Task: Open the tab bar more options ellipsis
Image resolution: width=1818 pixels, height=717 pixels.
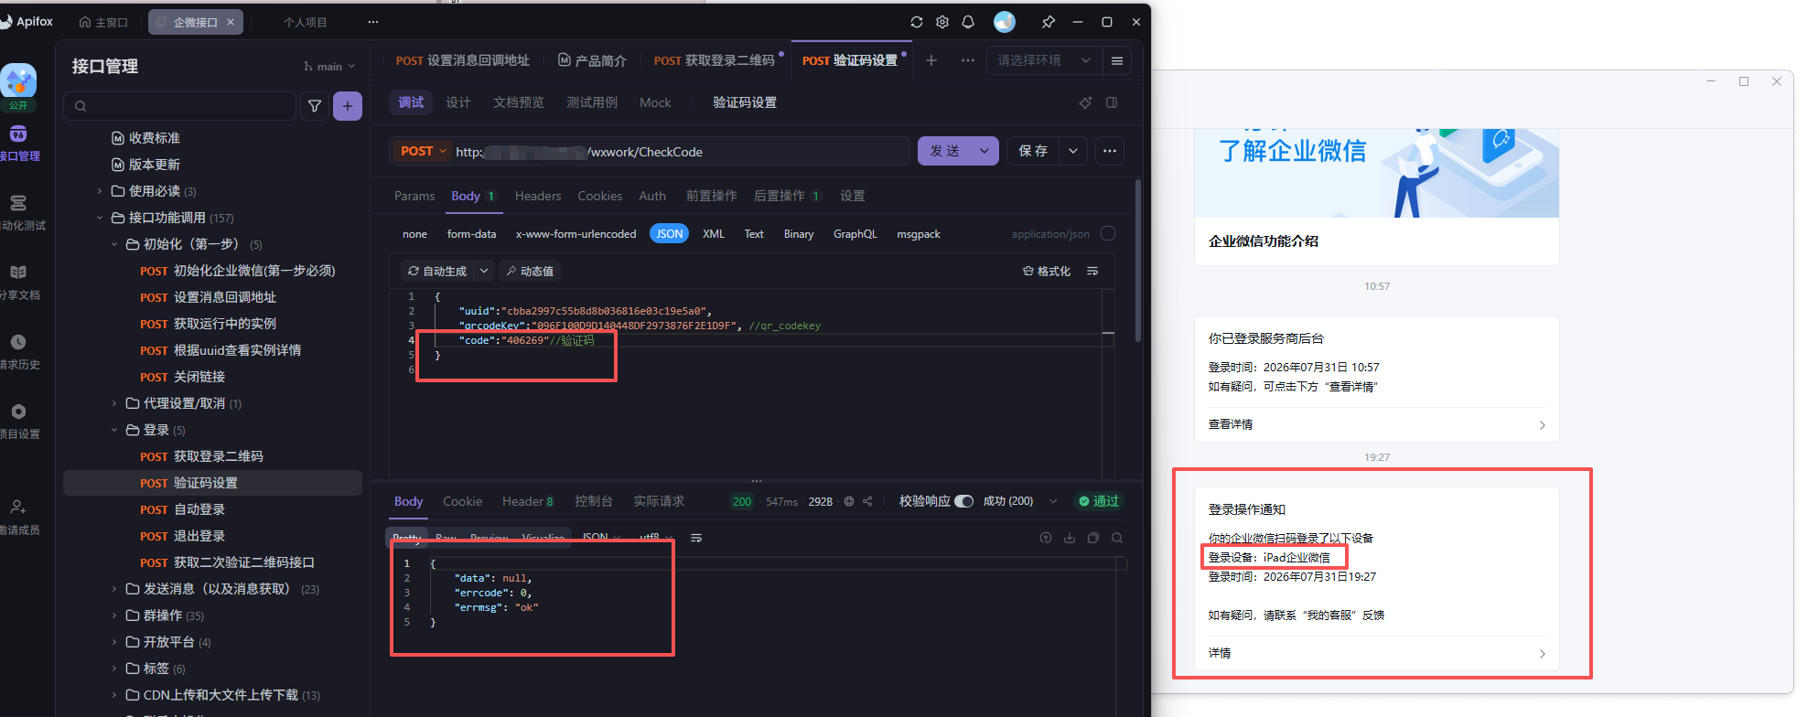Action: click(x=968, y=60)
